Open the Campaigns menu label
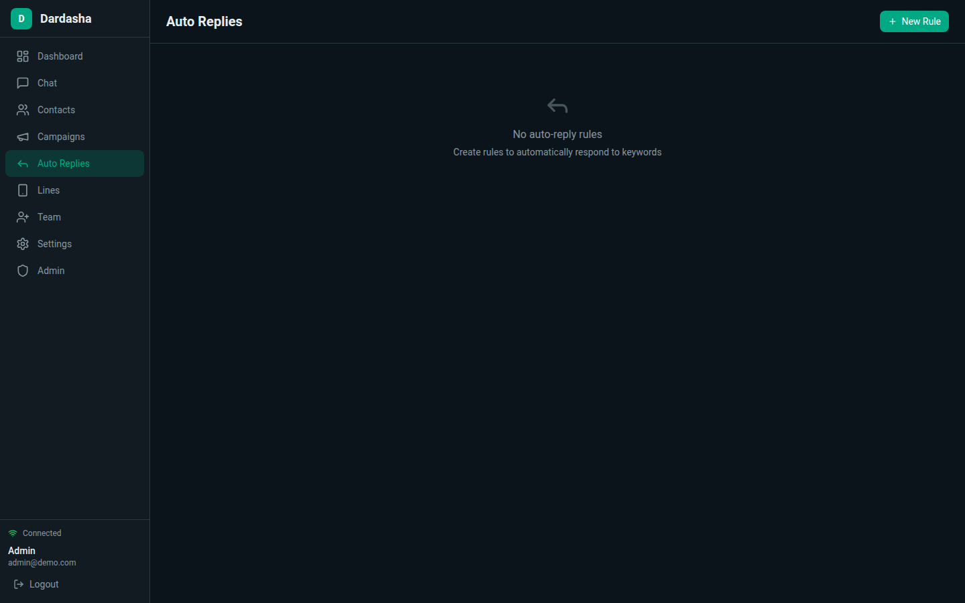Screen dimensions: 965x603 61,137
